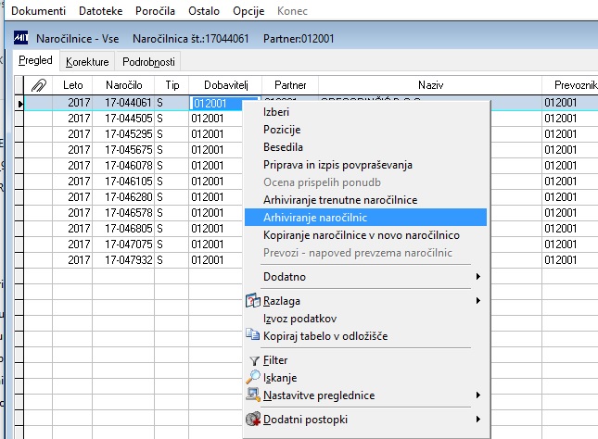Switch to the Korekture tab
Screen dimensions: 598x439
87,62
